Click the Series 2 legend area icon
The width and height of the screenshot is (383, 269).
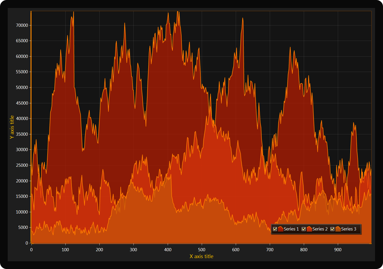pos(309,229)
